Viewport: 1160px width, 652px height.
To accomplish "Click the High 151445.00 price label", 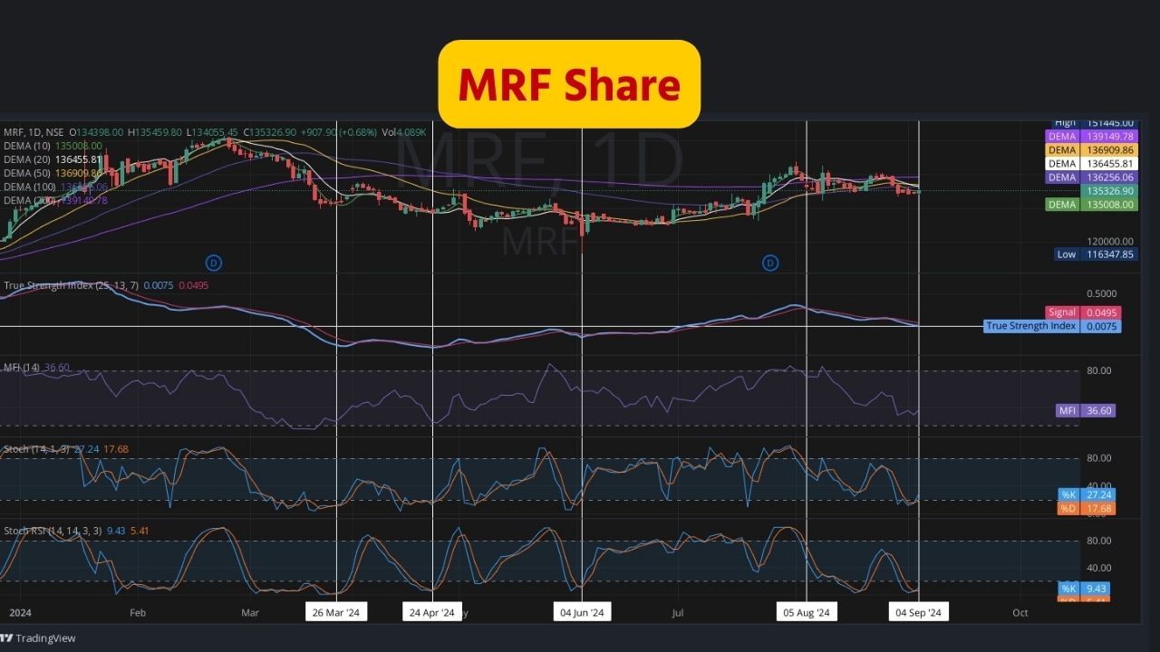I will click(1096, 123).
